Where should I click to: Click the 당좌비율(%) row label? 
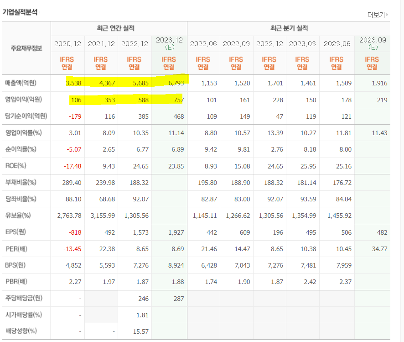point(21,199)
